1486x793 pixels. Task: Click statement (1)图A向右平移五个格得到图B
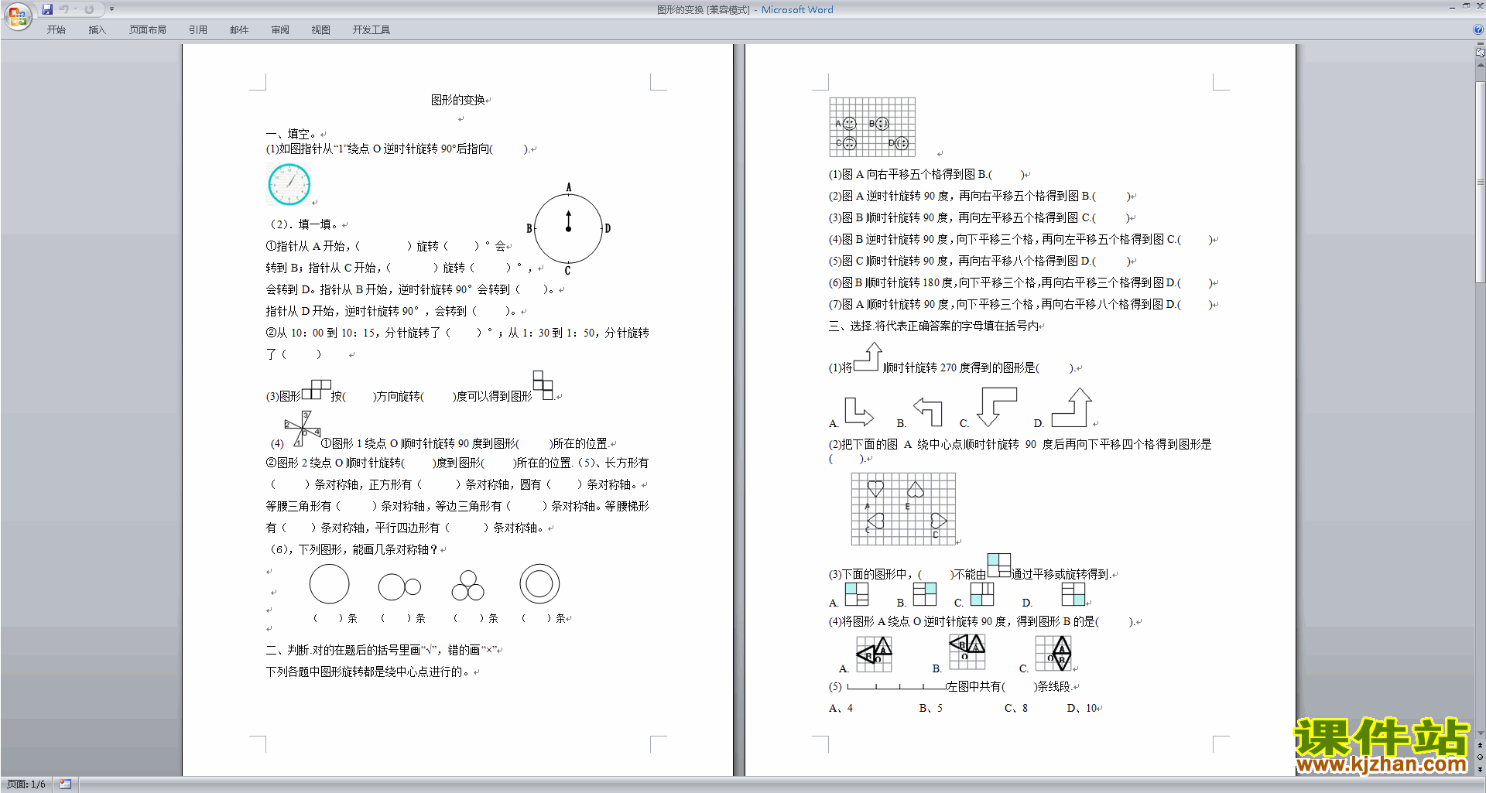[x=926, y=175]
